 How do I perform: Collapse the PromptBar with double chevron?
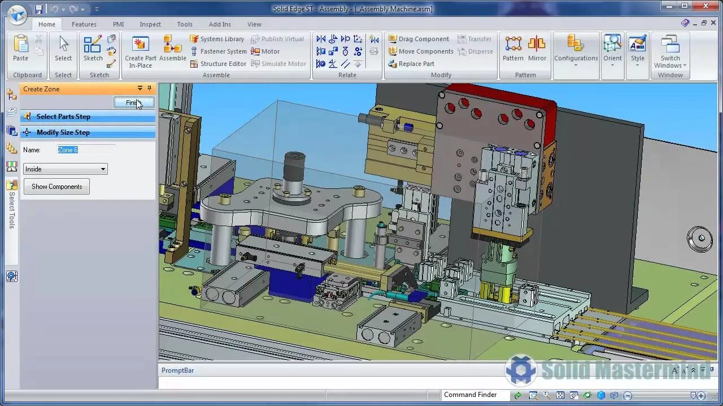tap(694, 370)
